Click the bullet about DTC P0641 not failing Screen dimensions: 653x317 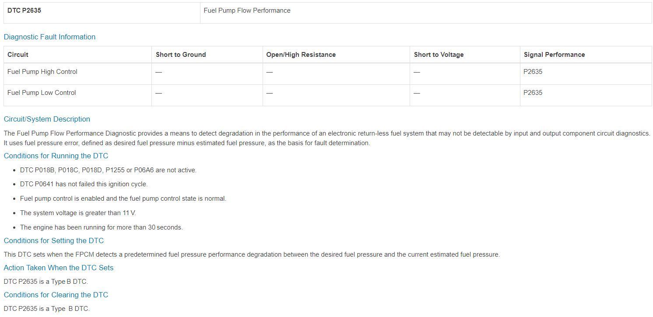pos(84,184)
